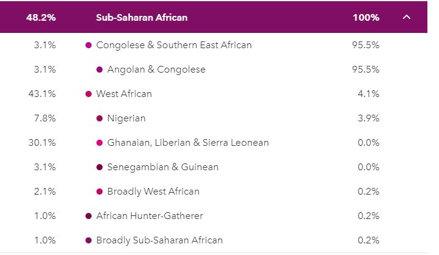Click the Sub-Saharan African header title

(142, 18)
